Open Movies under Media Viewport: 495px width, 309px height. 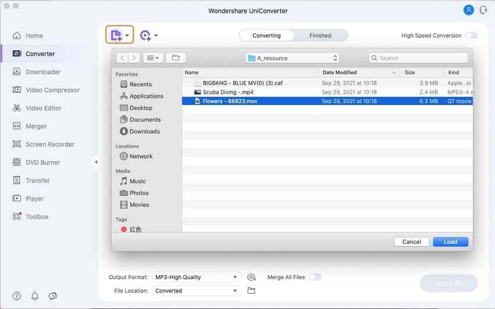[x=135, y=205]
